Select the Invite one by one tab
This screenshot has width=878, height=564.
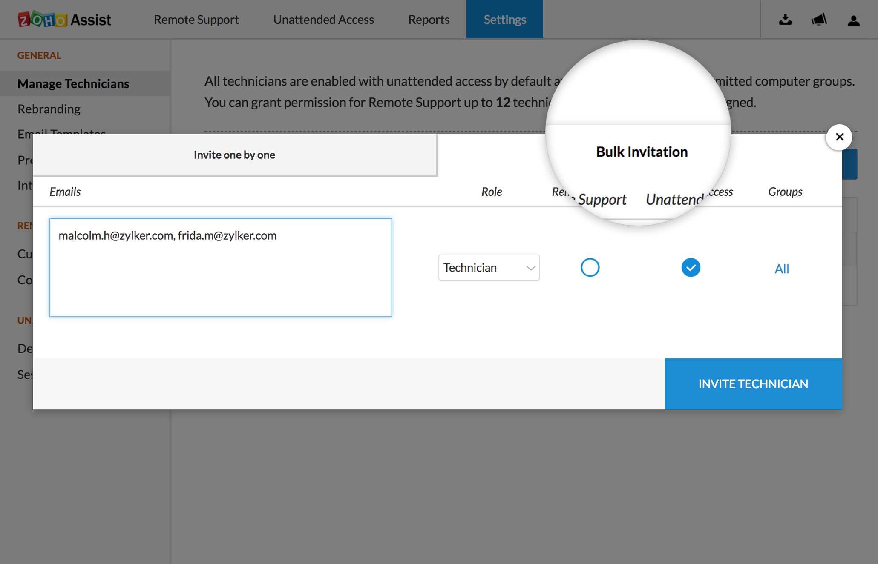(x=234, y=155)
